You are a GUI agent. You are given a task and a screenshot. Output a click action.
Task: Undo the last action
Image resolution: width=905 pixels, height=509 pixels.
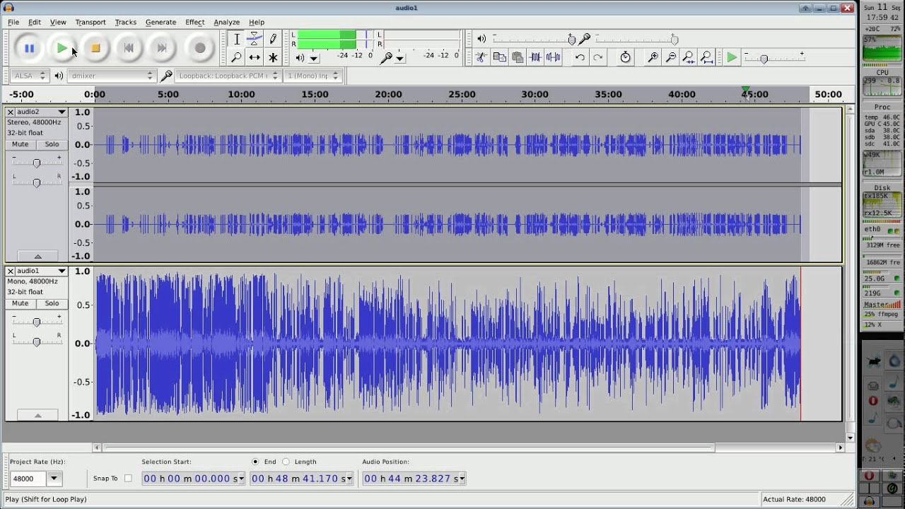580,57
